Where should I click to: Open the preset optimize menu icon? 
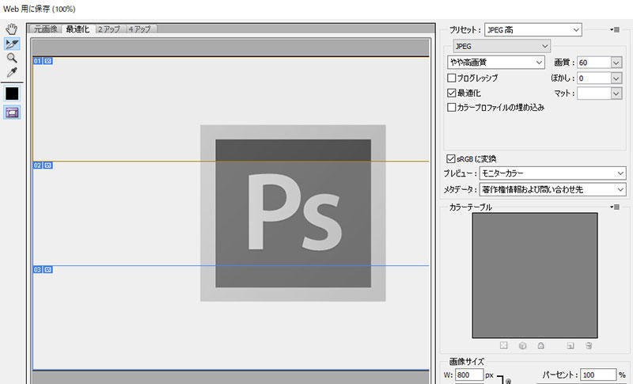click(615, 29)
